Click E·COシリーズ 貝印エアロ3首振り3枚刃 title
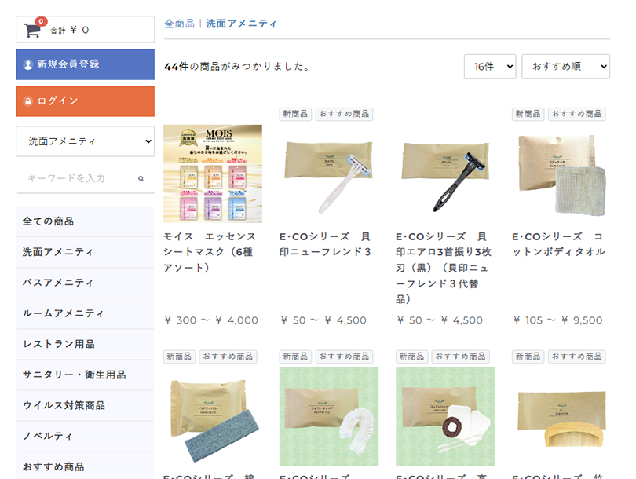The image size is (636, 479). point(444,268)
